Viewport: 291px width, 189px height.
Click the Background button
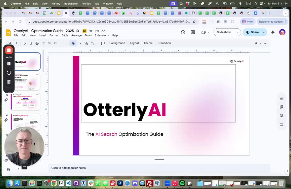pyautogui.click(x=117, y=43)
